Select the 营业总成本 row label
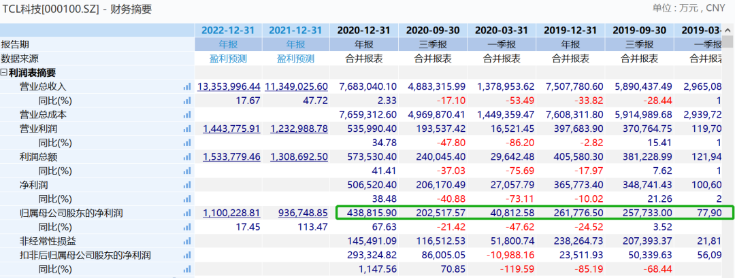 coord(43,115)
